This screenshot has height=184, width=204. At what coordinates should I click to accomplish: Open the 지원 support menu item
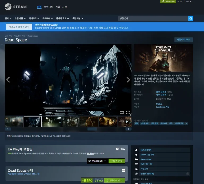pos(64,7)
